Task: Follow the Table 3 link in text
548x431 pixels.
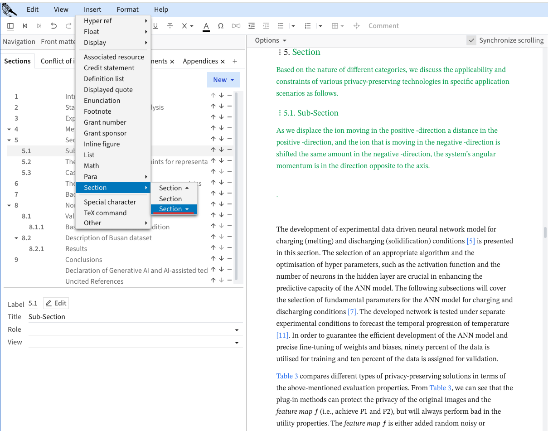Action: click(x=287, y=376)
